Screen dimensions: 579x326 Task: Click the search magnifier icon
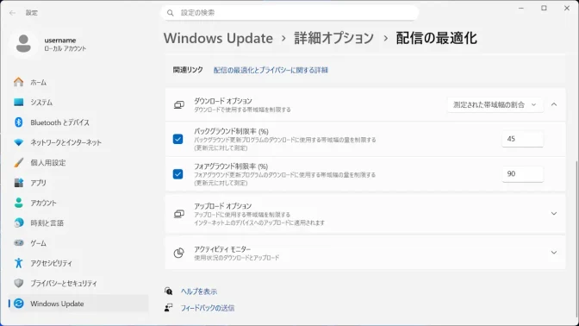(x=171, y=13)
